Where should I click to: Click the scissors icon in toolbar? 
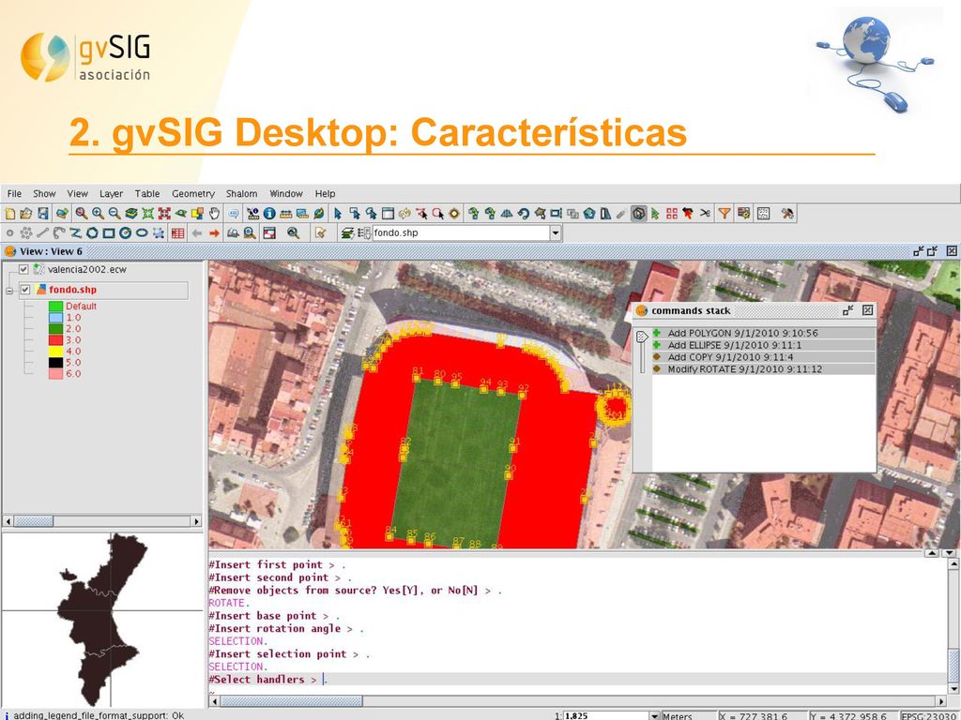tap(706, 214)
